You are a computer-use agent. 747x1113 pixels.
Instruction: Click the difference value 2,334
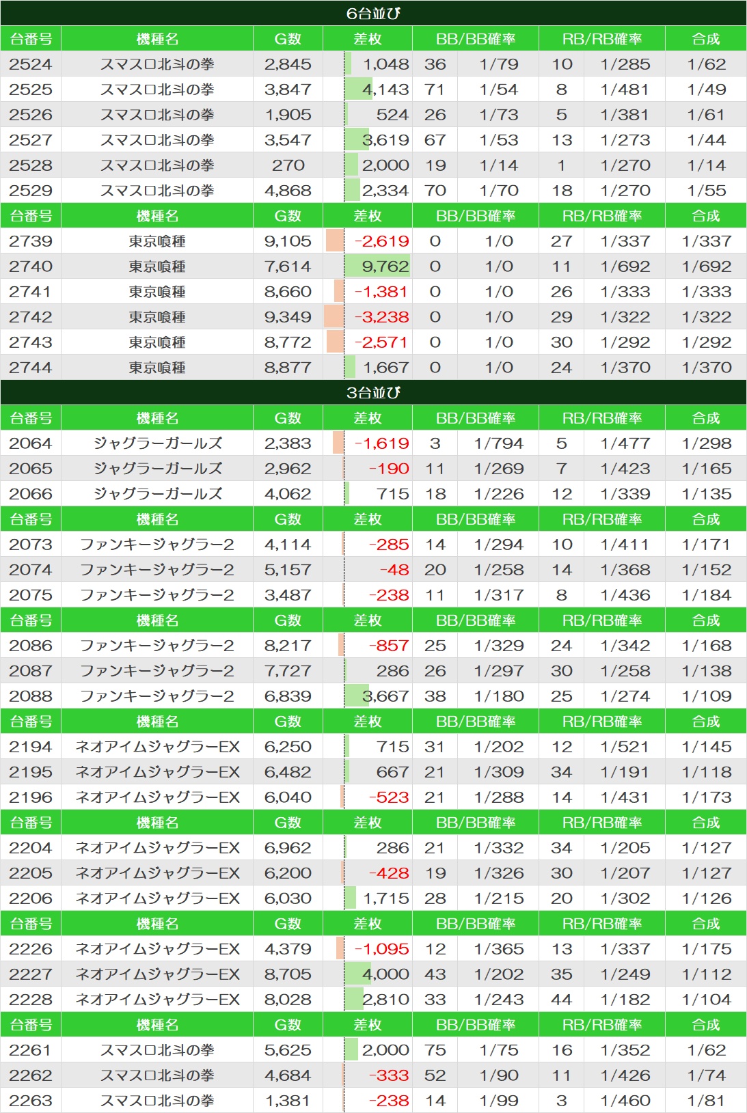pos(385,191)
